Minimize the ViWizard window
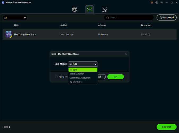The height and width of the screenshot is (133, 179). click(167, 2)
